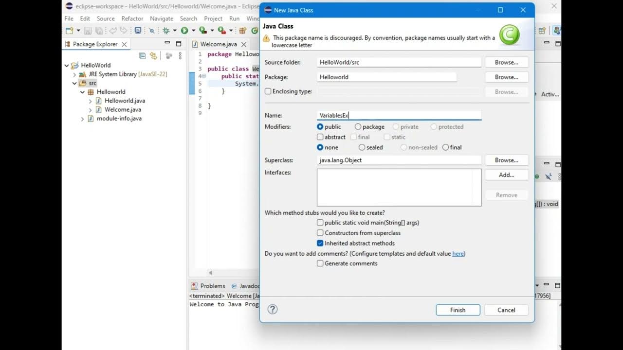Enable Generate comments checkbox

[320, 263]
